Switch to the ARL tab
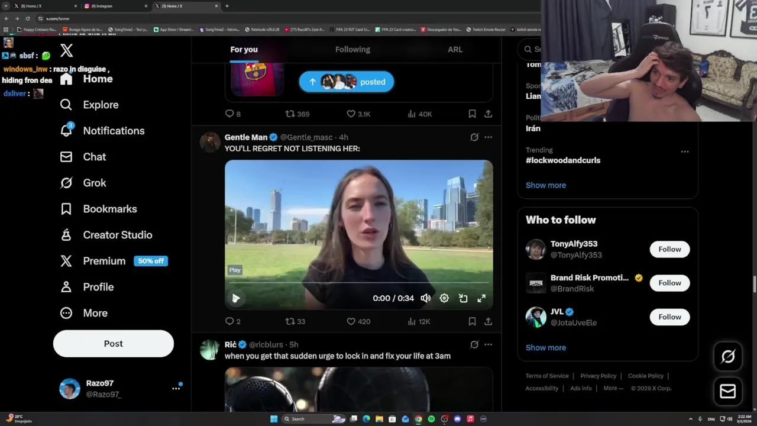Viewport: 757px width, 426px height. (455, 50)
